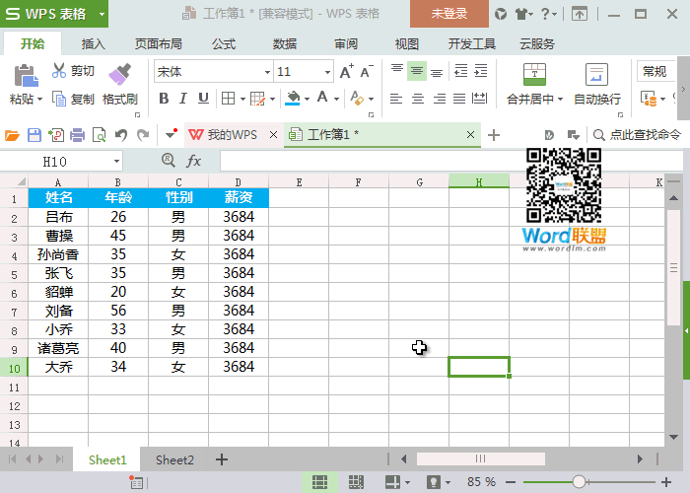Adjust the zoom slider handle
The height and width of the screenshot is (493, 690).
click(x=580, y=482)
